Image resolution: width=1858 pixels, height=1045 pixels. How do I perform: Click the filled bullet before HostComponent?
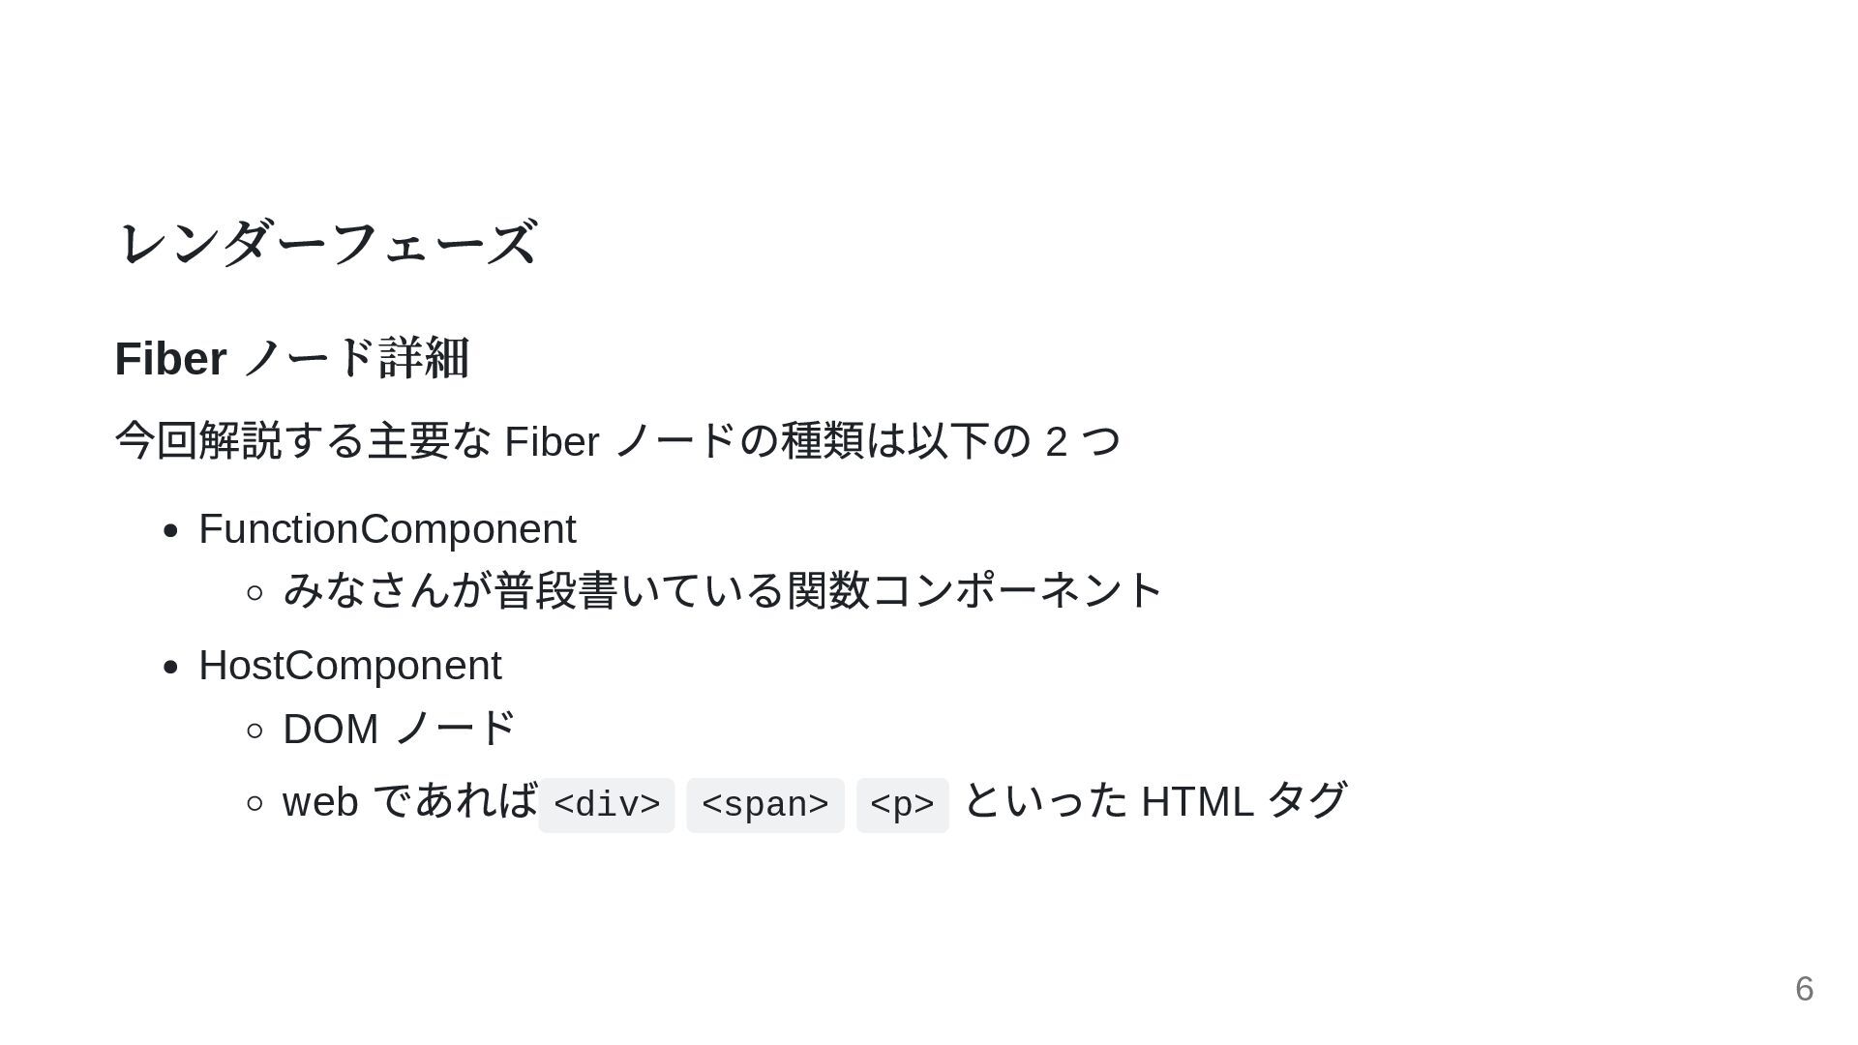tap(171, 668)
